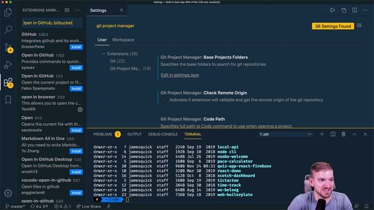Screen dimensions: 374x210
Task: Open gear menu for open in browser extension
Action: coord(80,109)
